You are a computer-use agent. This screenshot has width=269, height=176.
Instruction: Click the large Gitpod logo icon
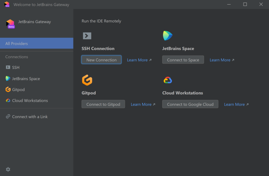pyautogui.click(x=87, y=80)
